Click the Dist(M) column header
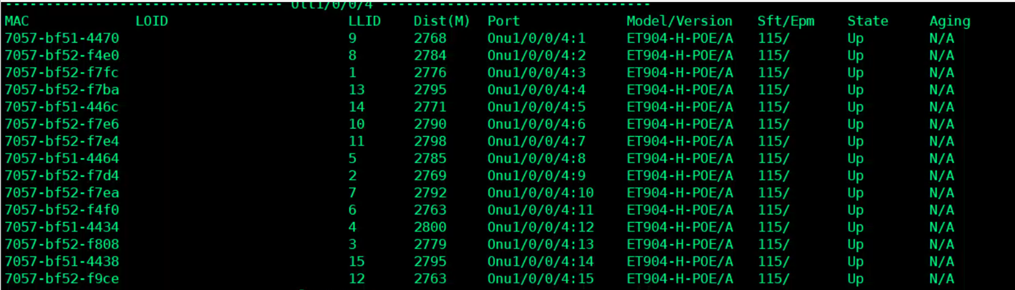The width and height of the screenshot is (1015, 290). [x=441, y=22]
